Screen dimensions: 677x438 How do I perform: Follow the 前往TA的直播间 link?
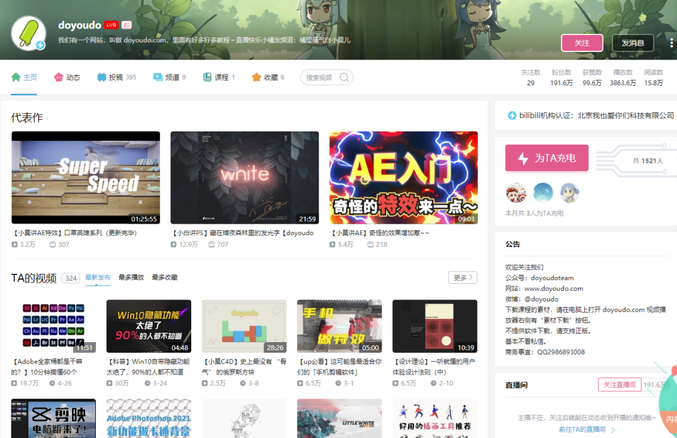point(586,429)
